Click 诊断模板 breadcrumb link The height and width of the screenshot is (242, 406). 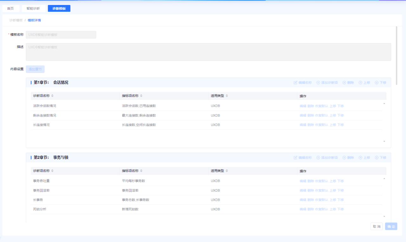click(x=16, y=20)
